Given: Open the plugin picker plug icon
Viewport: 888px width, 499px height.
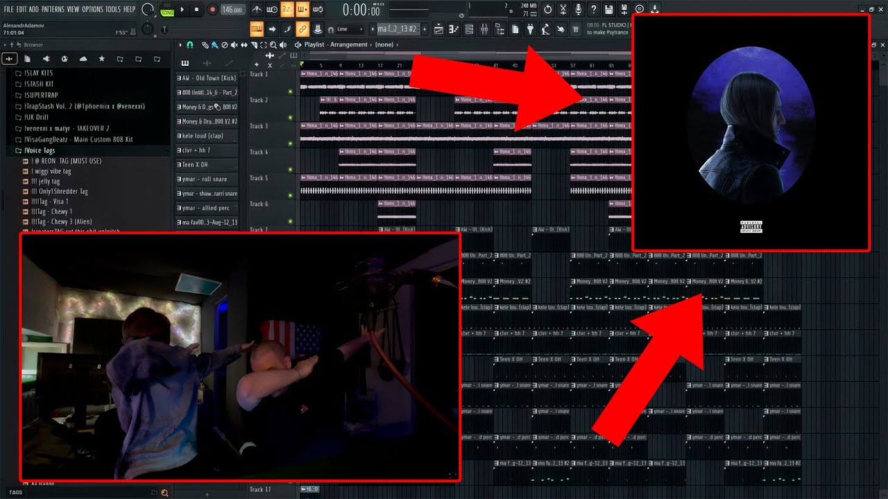Looking at the screenshot, I should 530,29.
